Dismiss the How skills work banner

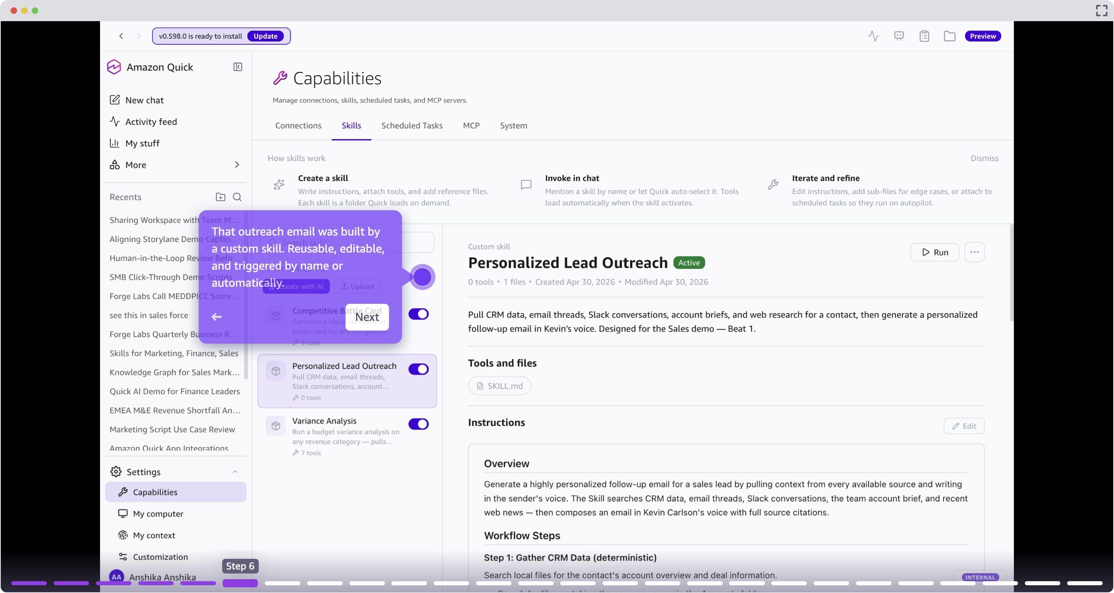point(984,158)
